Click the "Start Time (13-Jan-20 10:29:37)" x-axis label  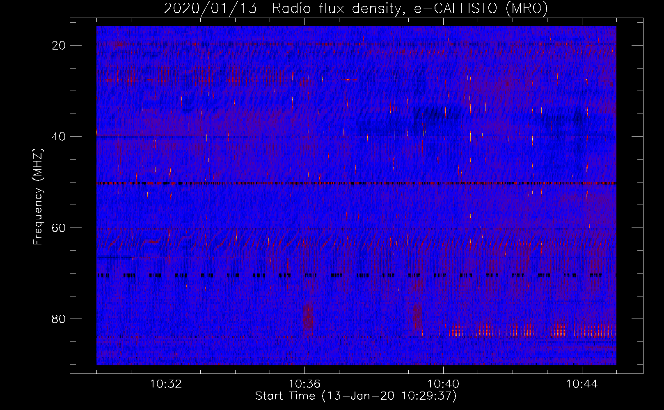[356, 396]
